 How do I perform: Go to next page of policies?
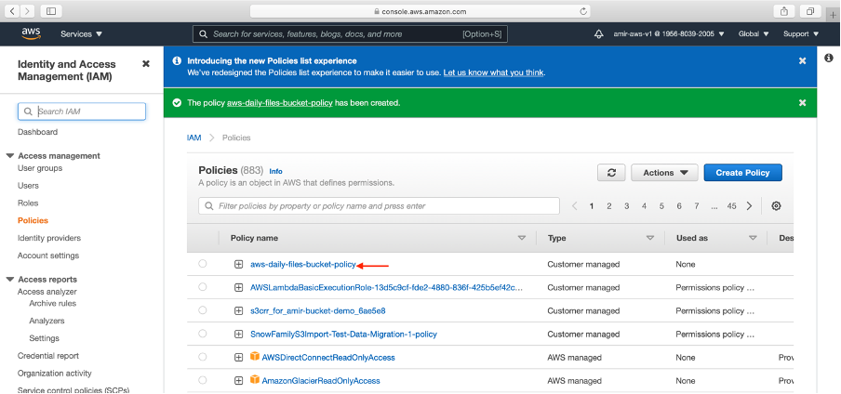coord(749,206)
